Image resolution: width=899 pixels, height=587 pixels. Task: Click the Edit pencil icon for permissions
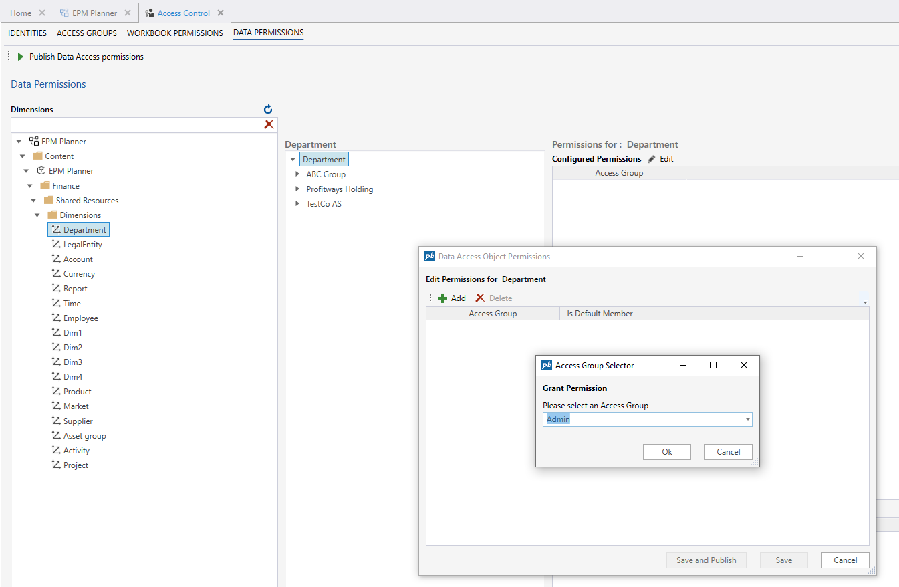tap(652, 159)
